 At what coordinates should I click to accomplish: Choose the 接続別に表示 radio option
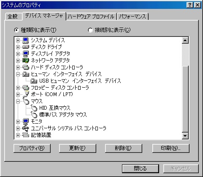pos(90,30)
